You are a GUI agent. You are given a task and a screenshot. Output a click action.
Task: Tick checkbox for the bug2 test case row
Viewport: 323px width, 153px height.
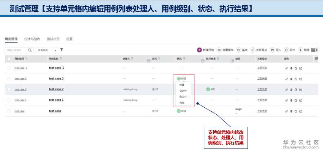9,111
